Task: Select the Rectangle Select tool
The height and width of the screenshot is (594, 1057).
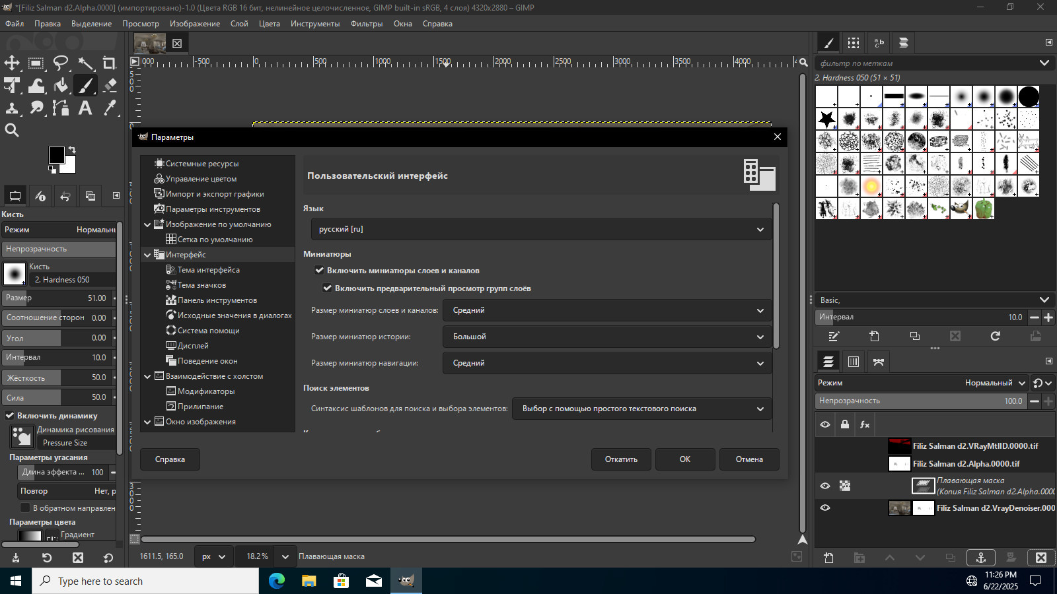Action: tap(36, 63)
